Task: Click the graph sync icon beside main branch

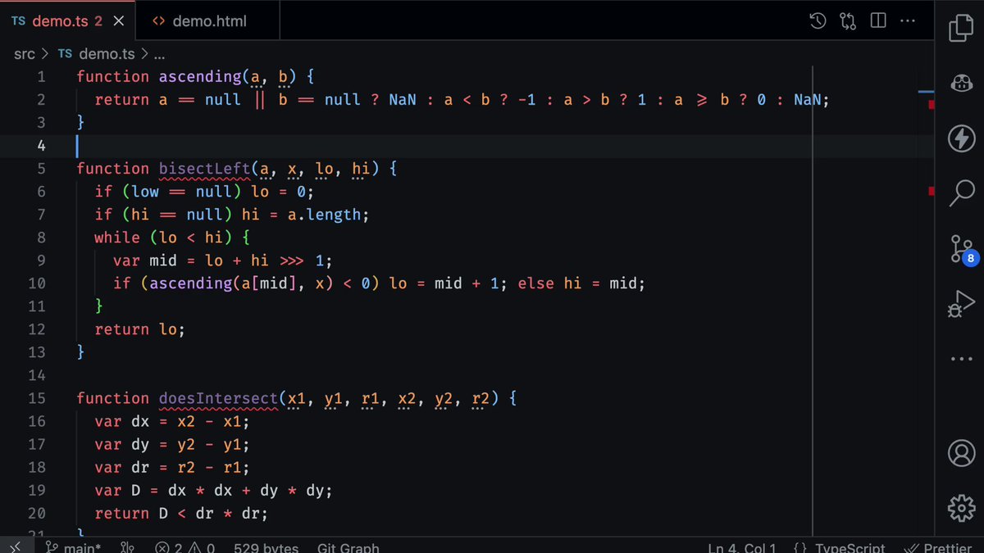Action: 126,547
